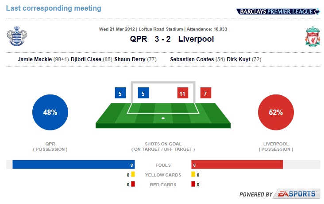Click the Liverpool club crest

pos(312,36)
